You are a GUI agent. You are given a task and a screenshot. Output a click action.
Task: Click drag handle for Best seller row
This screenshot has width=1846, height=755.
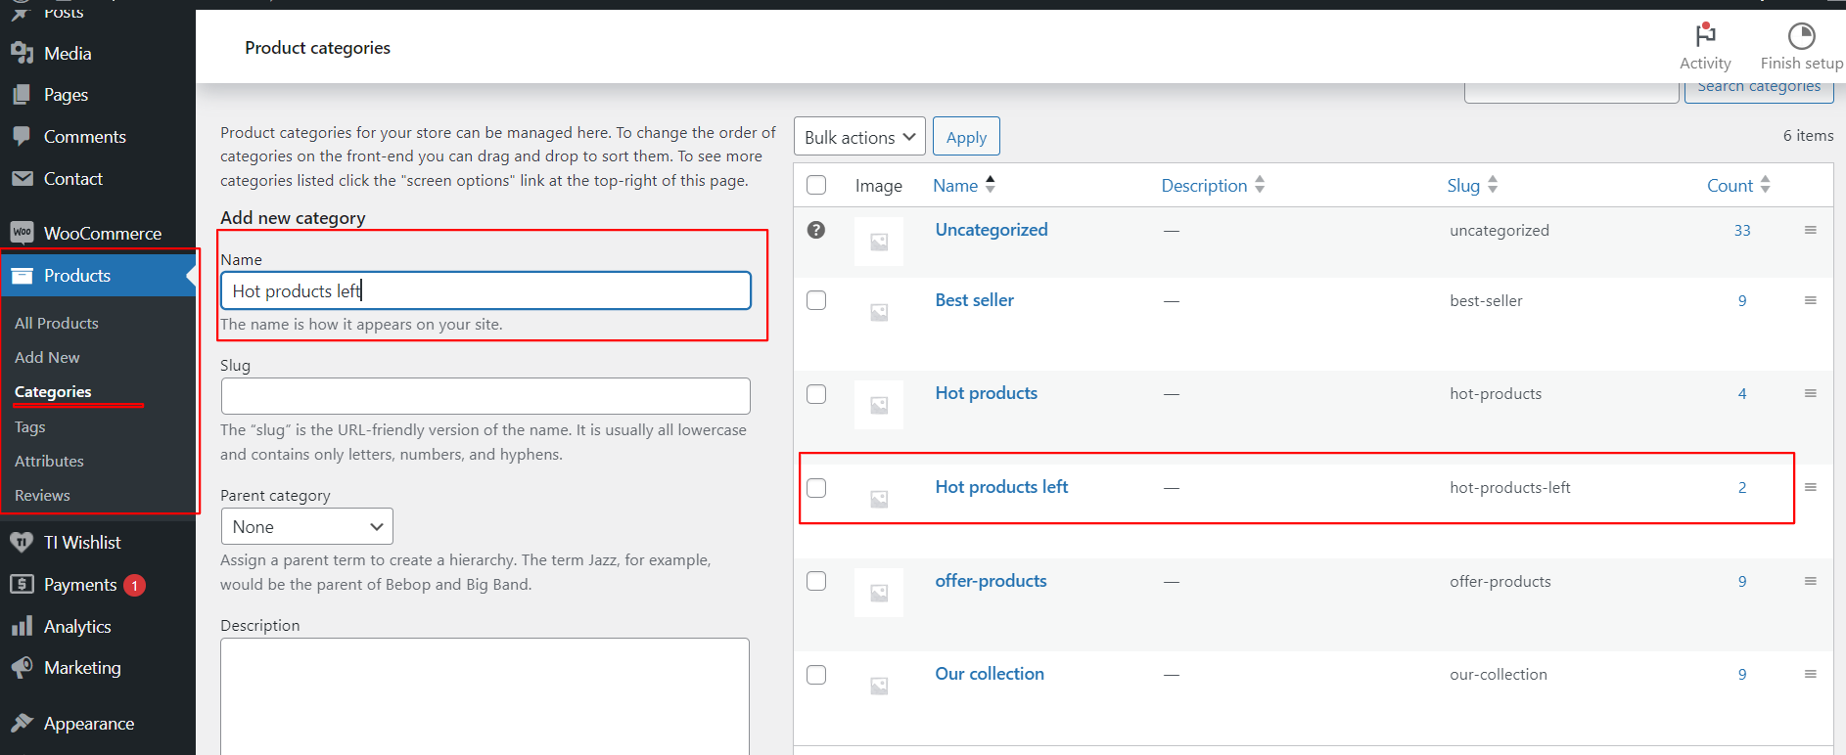click(x=1810, y=300)
